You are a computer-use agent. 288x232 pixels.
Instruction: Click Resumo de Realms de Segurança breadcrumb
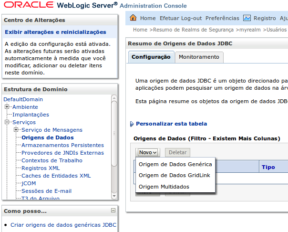click(193, 30)
